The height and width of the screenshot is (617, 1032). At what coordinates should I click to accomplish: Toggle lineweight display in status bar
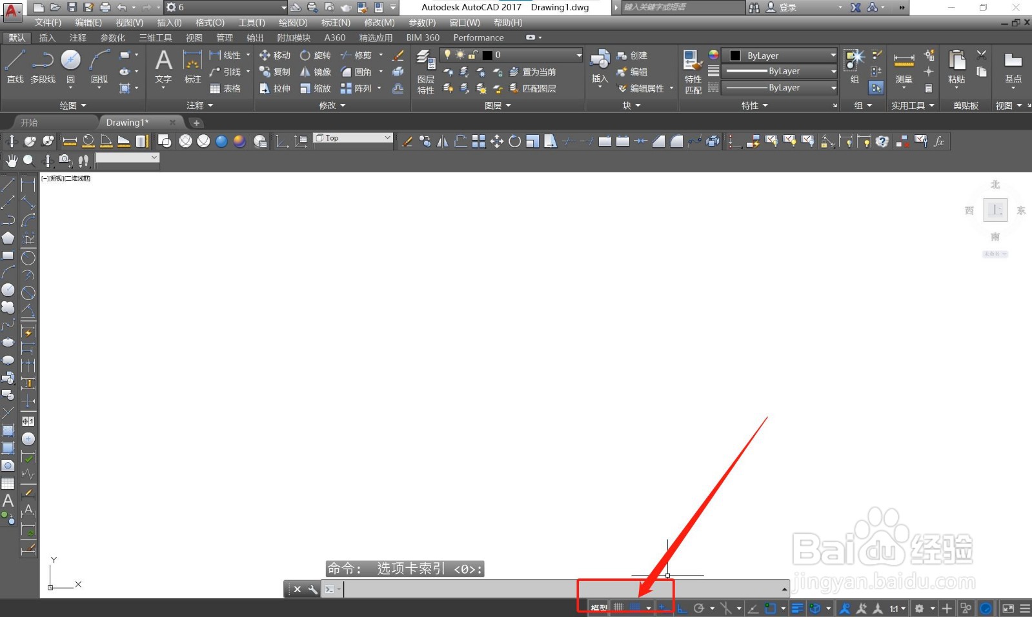tap(798, 608)
